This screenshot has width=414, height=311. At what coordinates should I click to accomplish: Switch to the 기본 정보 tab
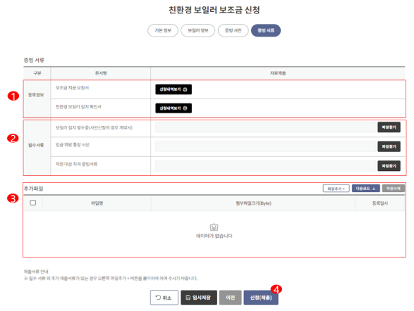(x=163, y=30)
